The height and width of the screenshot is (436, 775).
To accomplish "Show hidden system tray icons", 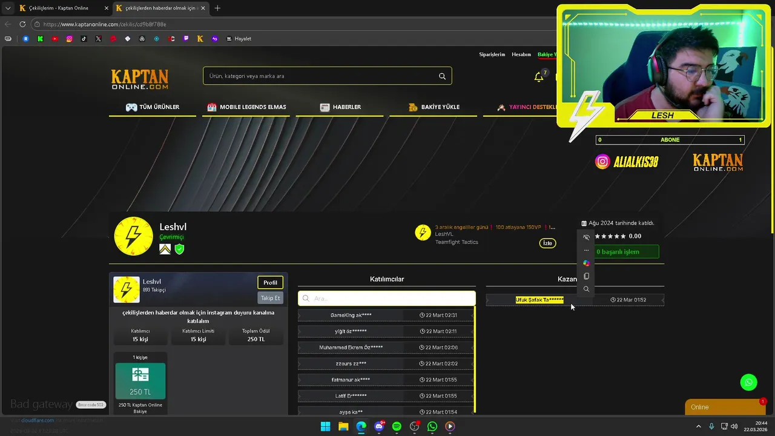I will (x=699, y=426).
